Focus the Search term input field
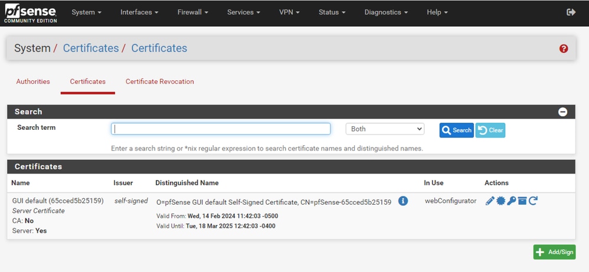The height and width of the screenshot is (272, 589). coord(221,129)
